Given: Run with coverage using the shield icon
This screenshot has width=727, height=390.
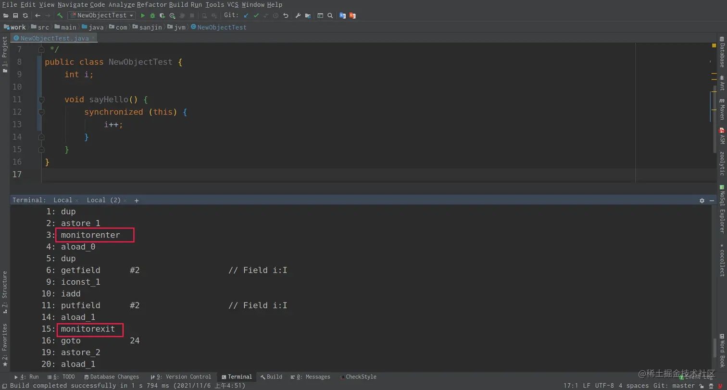Looking at the screenshot, I should [163, 15].
